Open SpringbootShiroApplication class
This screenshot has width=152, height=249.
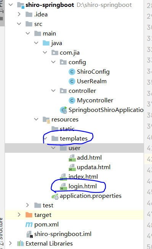[x=106, y=110]
